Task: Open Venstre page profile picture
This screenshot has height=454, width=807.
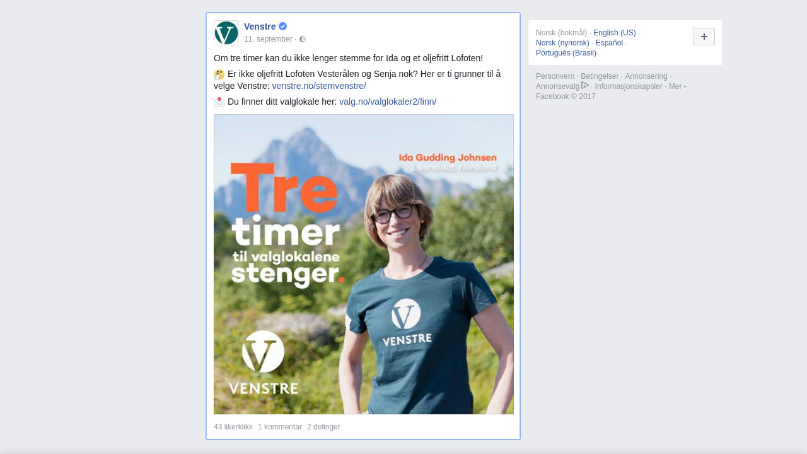Action: point(226,33)
